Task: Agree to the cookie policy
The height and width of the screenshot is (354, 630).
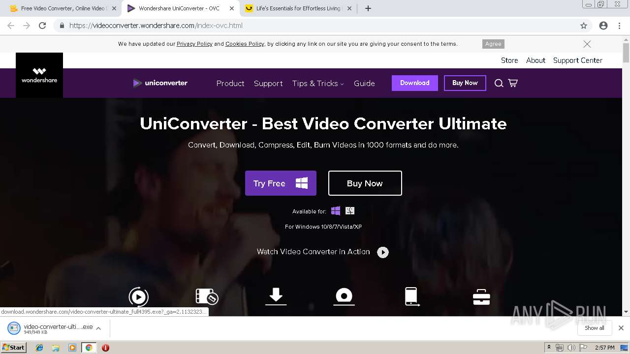Action: pyautogui.click(x=493, y=44)
